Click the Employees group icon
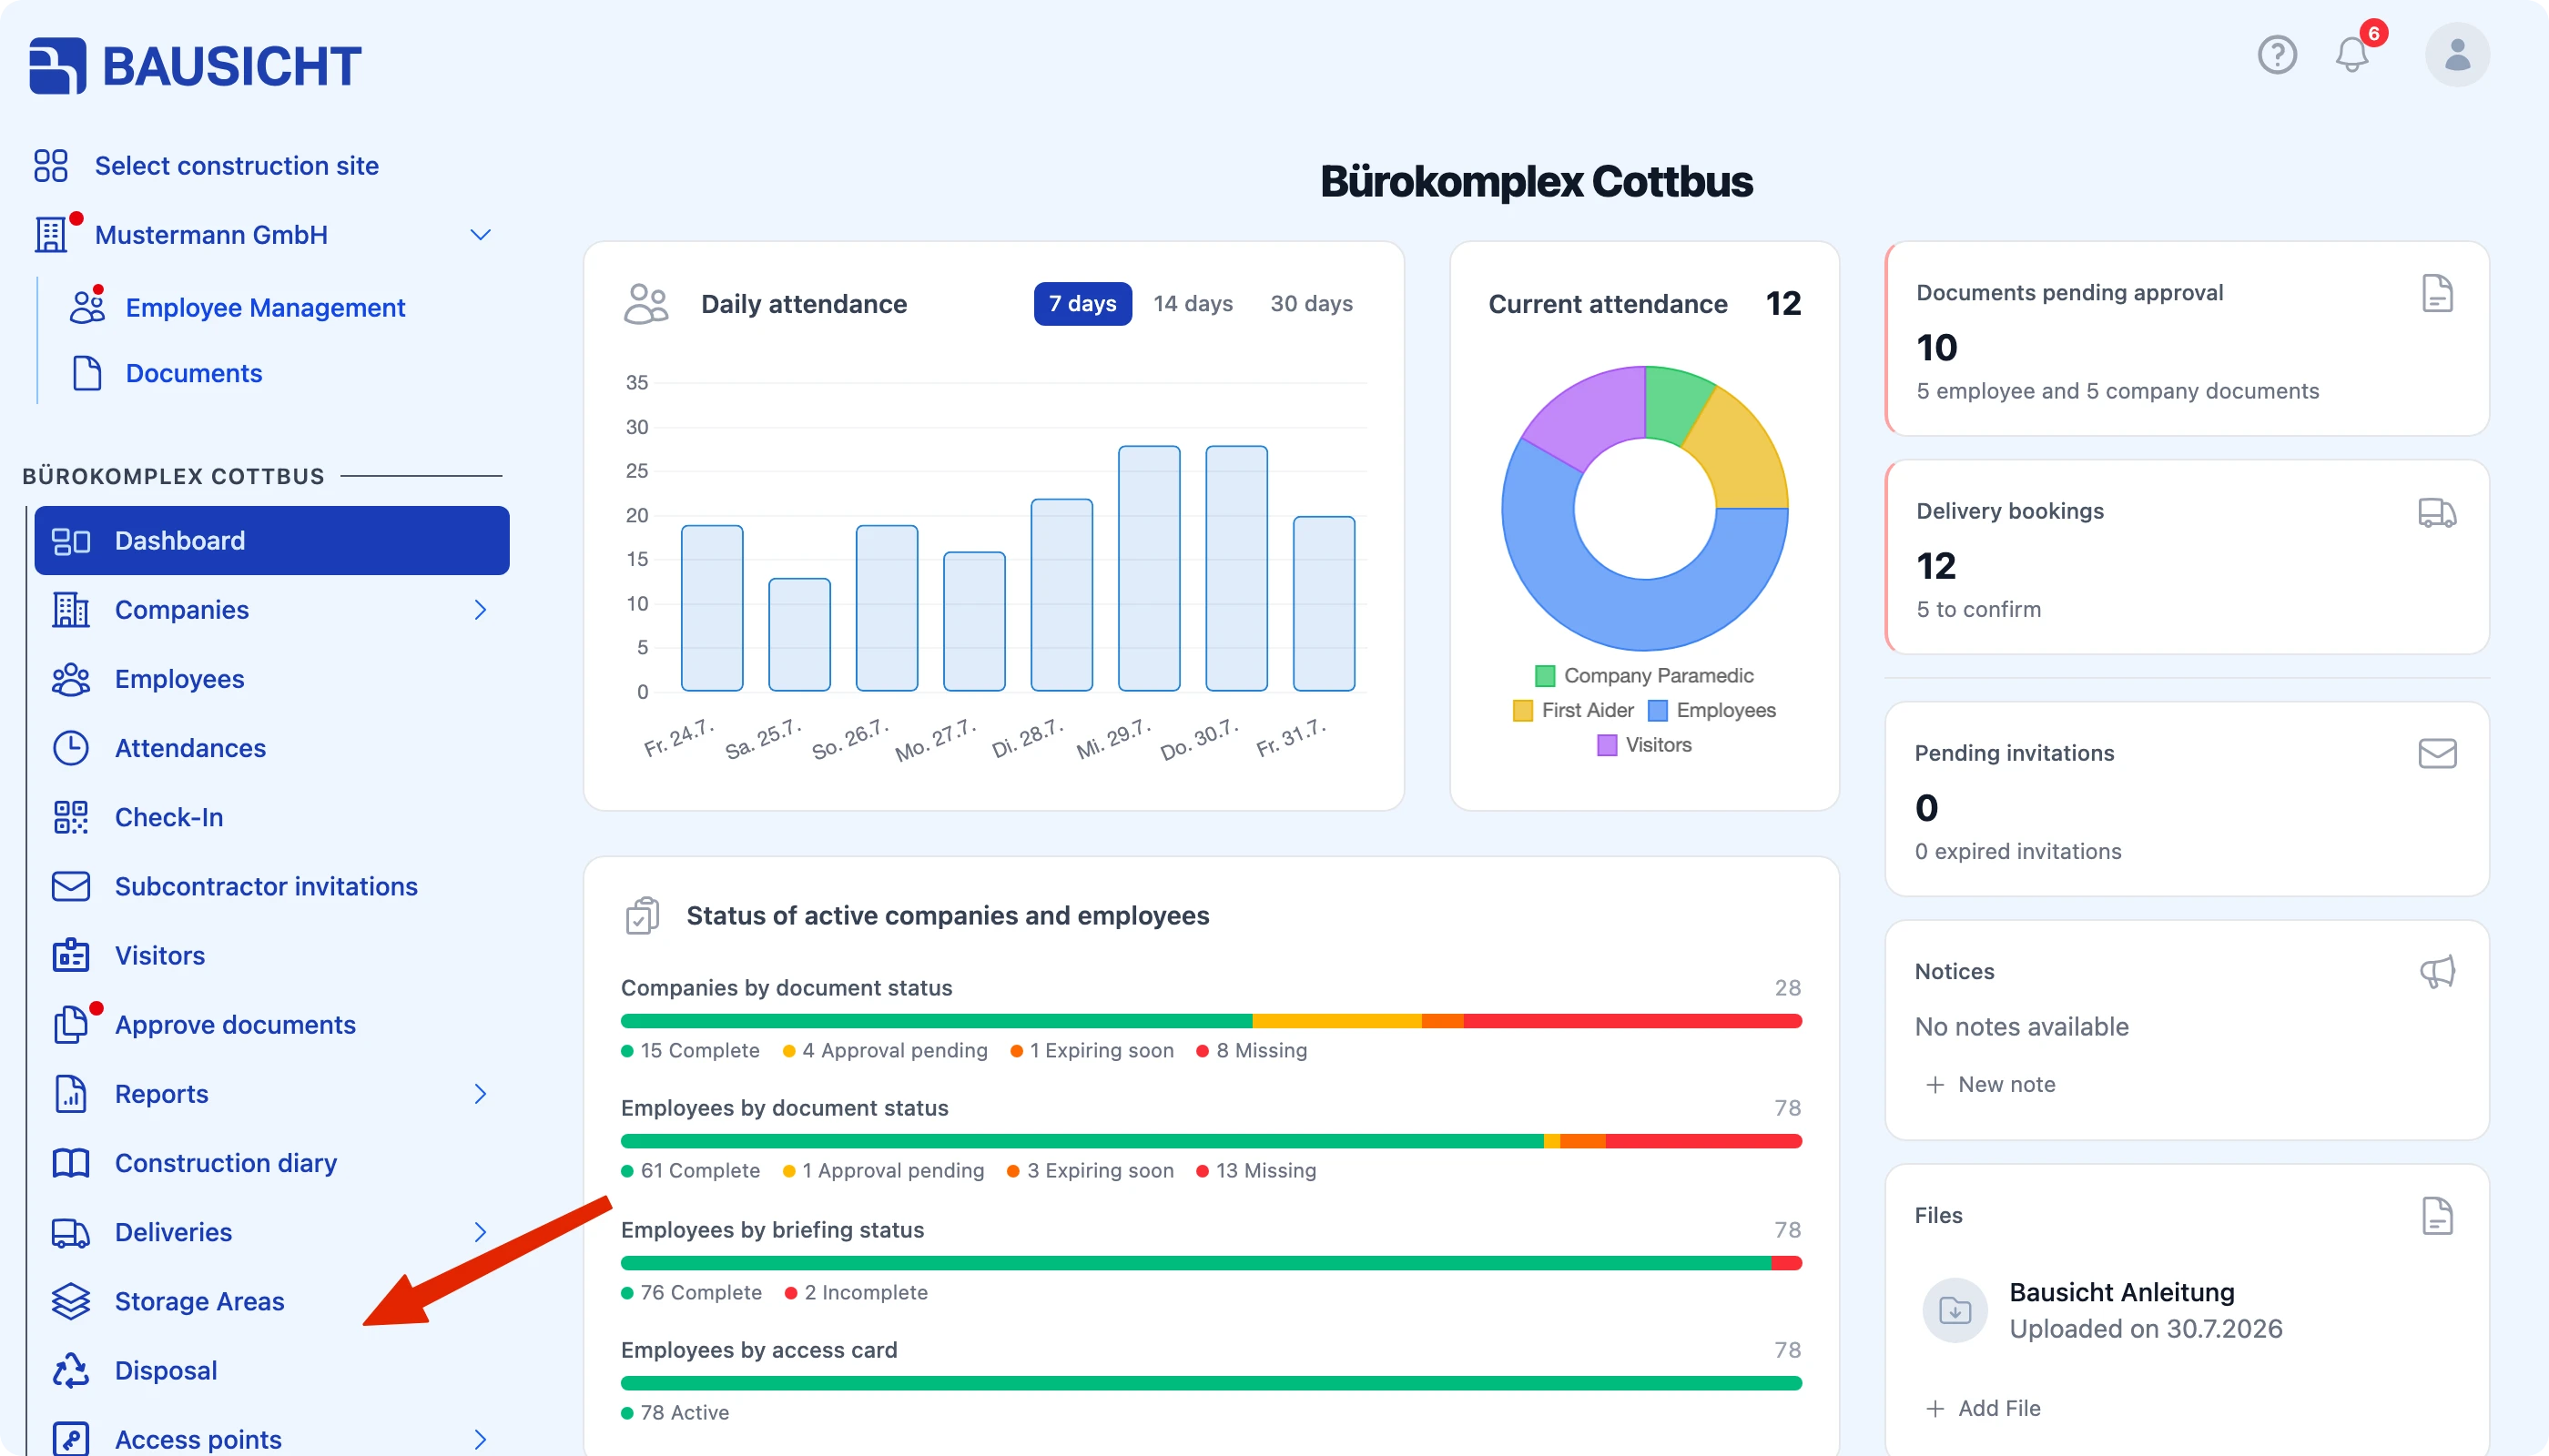Screen dimensions: 2549x1456 coord(70,679)
